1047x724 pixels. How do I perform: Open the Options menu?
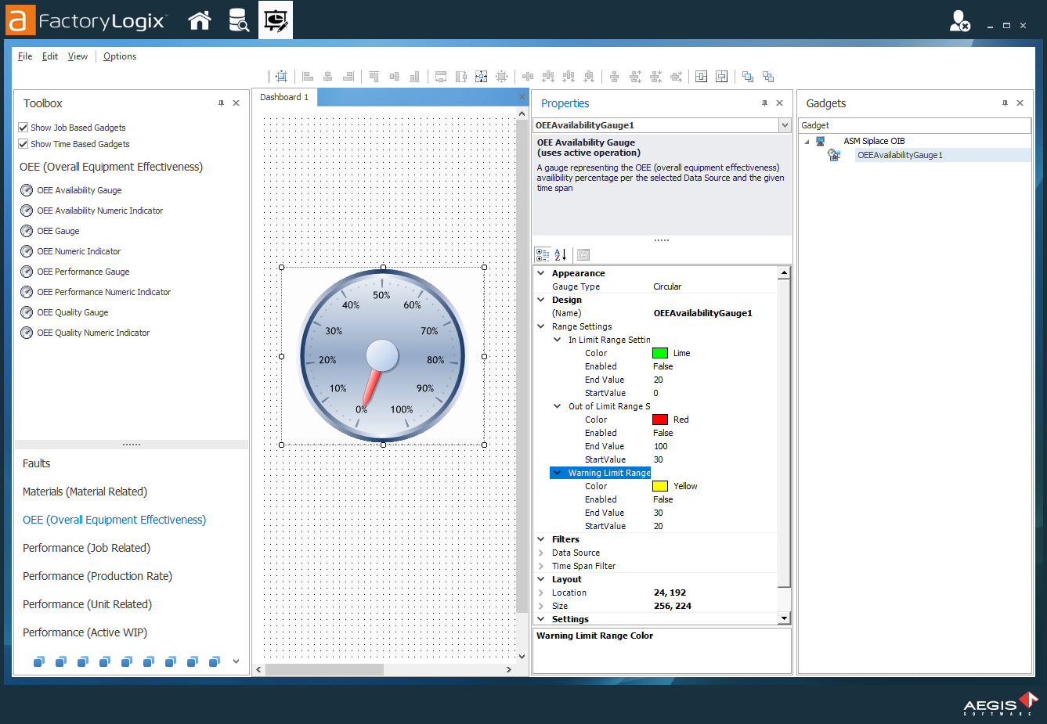pos(119,56)
